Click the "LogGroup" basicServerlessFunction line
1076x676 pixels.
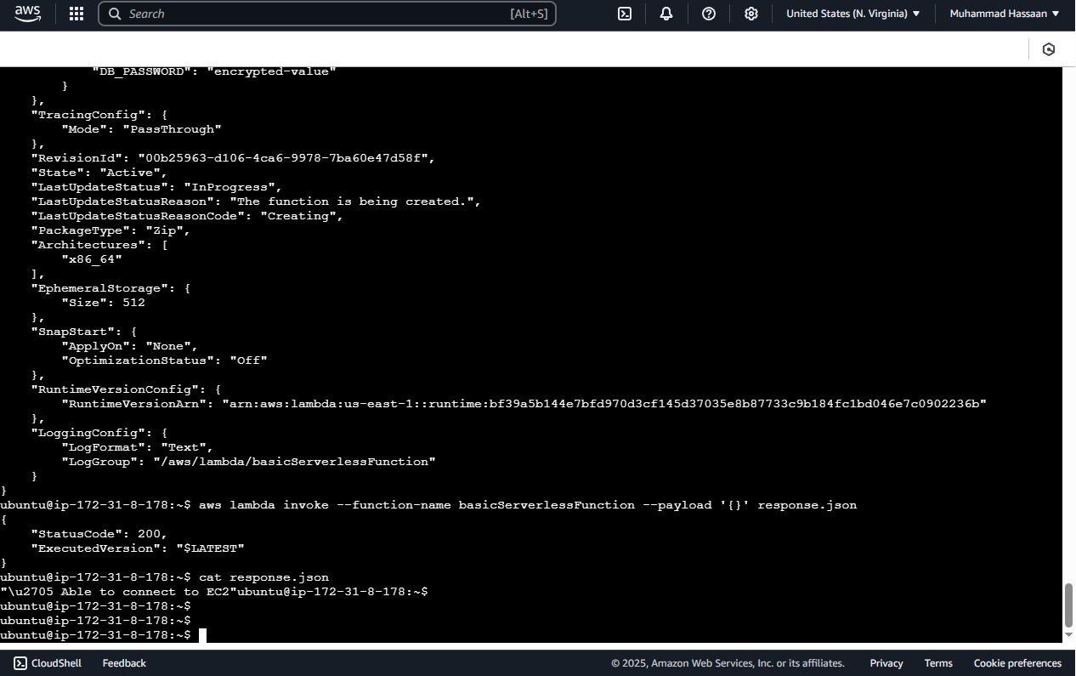coord(248,462)
